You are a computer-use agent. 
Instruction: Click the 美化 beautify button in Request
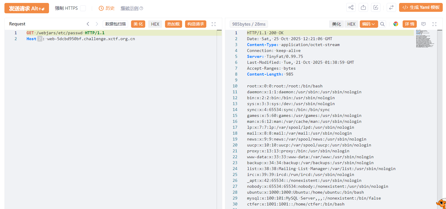tap(138, 24)
